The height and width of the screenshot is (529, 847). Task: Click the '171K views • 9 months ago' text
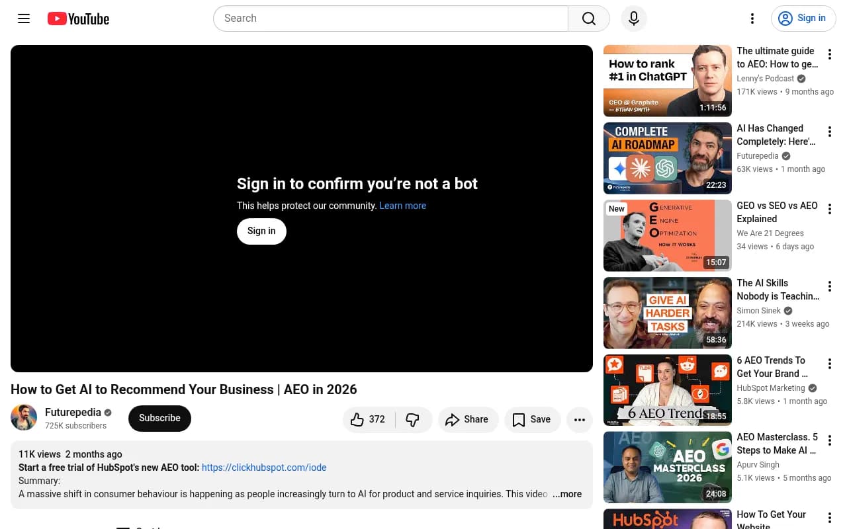785,92
